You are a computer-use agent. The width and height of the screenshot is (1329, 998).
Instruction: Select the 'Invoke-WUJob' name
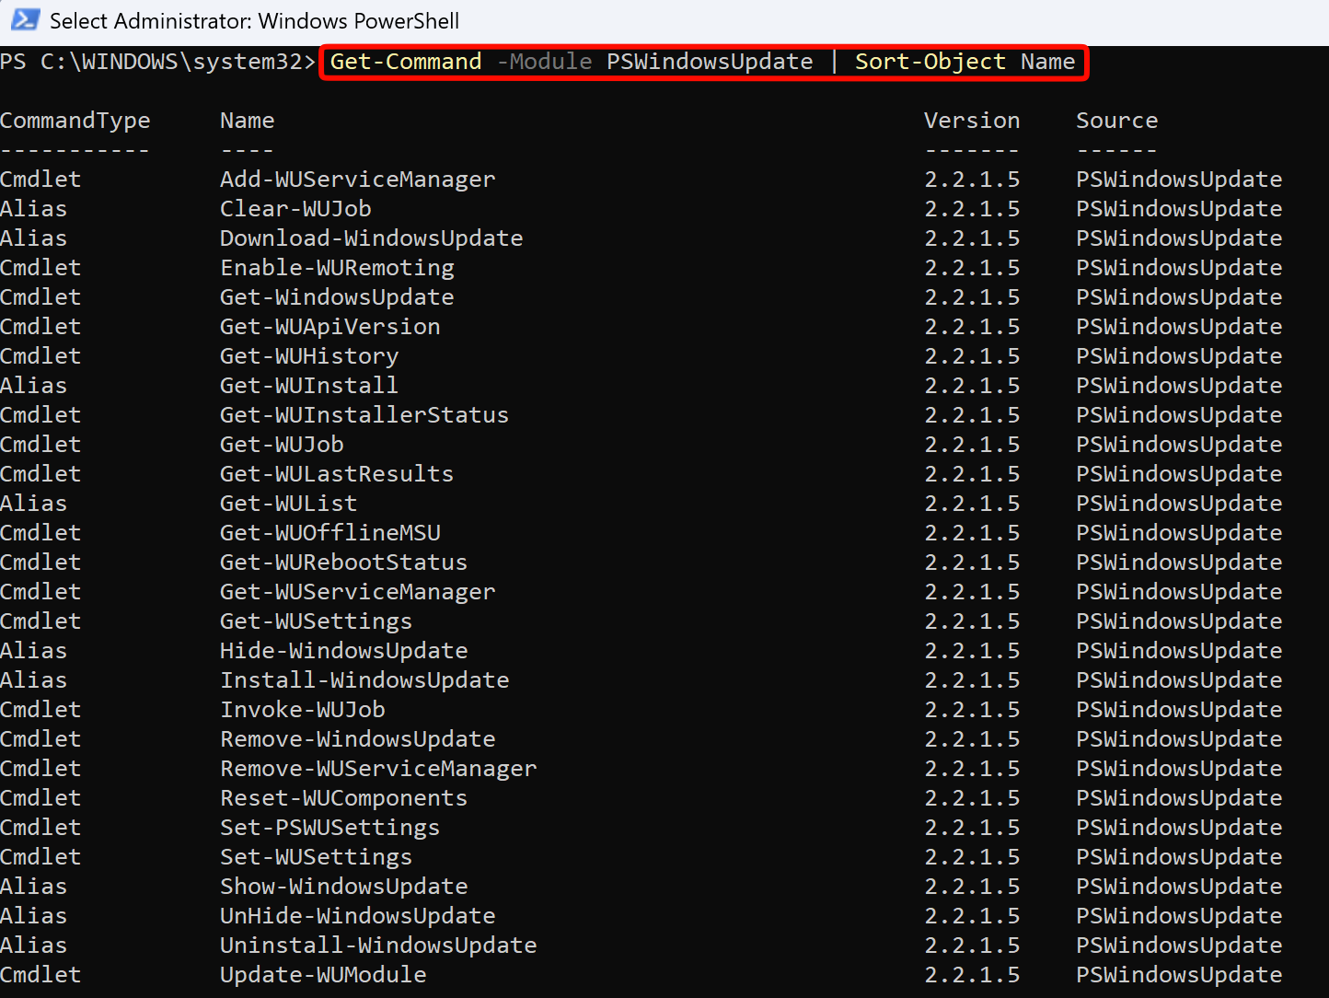[303, 710]
